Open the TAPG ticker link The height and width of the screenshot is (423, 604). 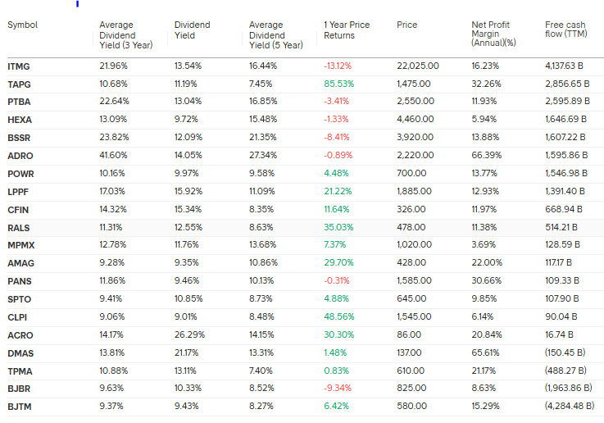(x=19, y=84)
